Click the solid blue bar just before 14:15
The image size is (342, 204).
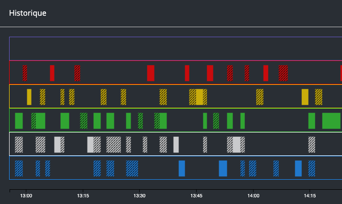point(298,168)
